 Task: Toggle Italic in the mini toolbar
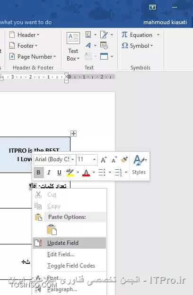49,173
